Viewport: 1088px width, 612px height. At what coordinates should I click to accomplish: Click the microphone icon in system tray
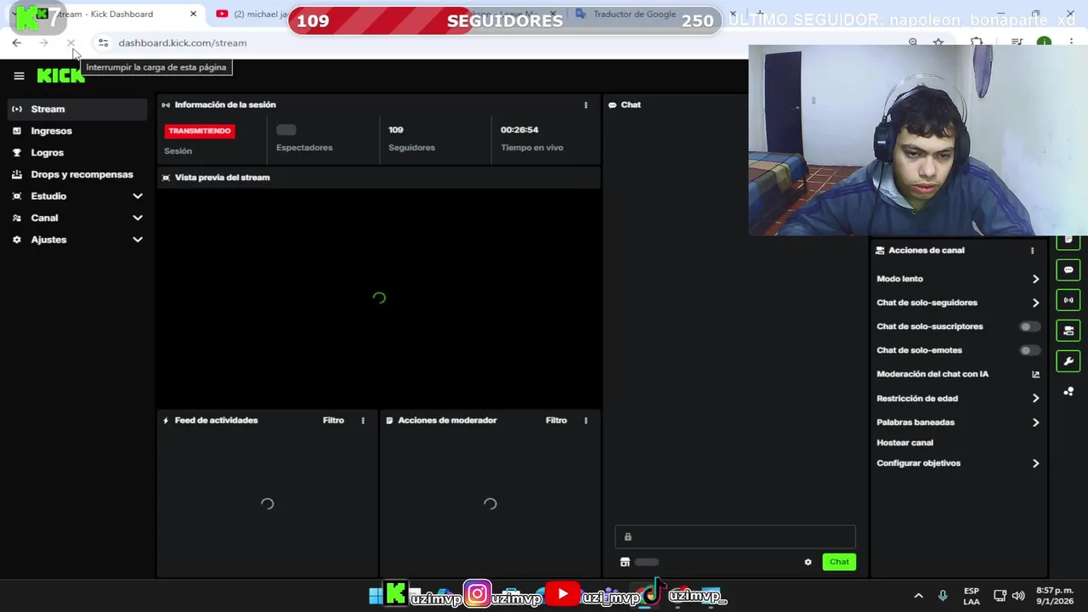click(943, 596)
